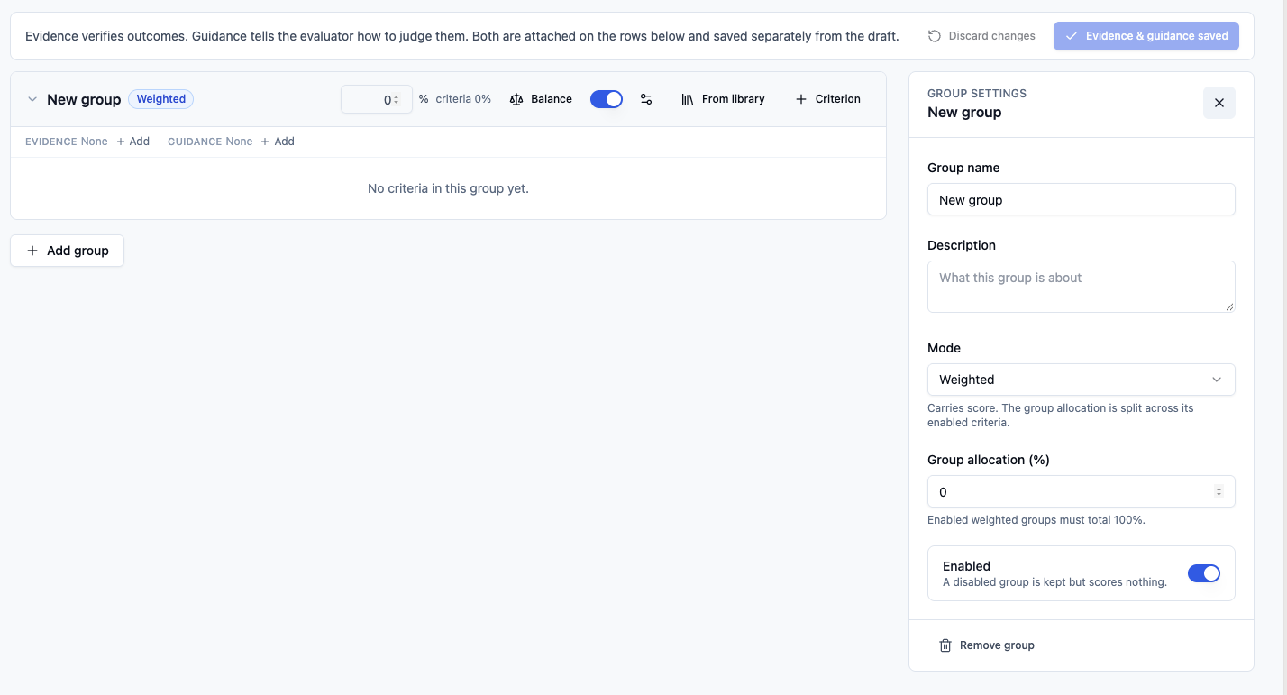The image size is (1287, 695).
Task: Open group settings sliders icon
Action: [646, 99]
